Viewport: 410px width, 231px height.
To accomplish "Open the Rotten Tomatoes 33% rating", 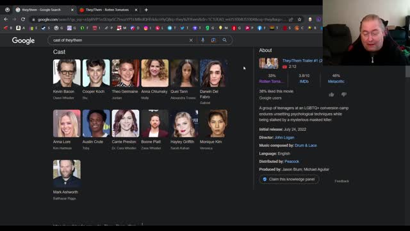I will pos(272,78).
